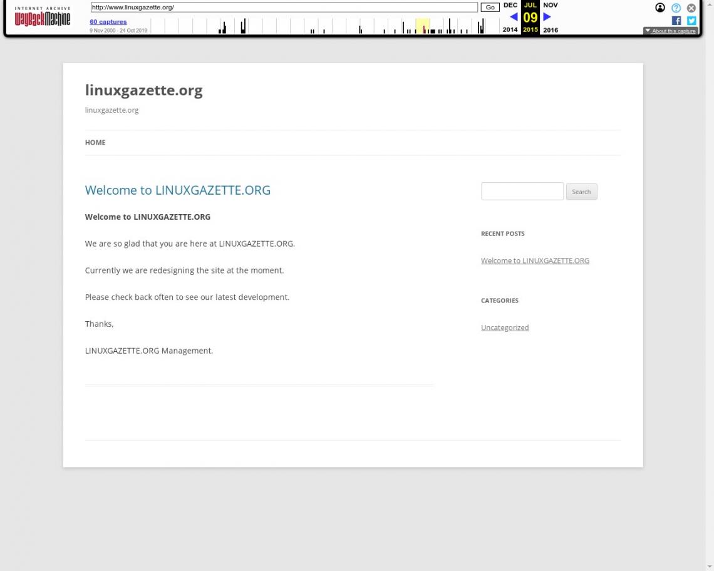Viewport: 714px width, 571px height.
Task: Click the CATEGORIES heading
Action: click(x=500, y=301)
